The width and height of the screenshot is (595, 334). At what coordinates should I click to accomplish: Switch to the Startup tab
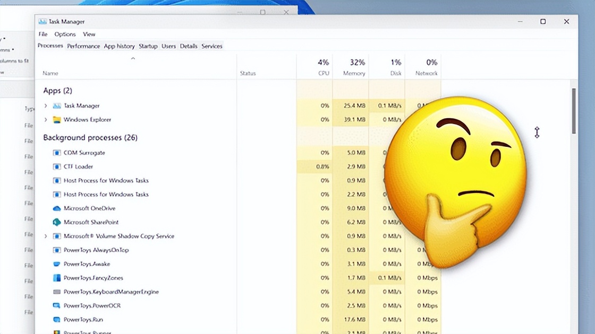(x=148, y=46)
